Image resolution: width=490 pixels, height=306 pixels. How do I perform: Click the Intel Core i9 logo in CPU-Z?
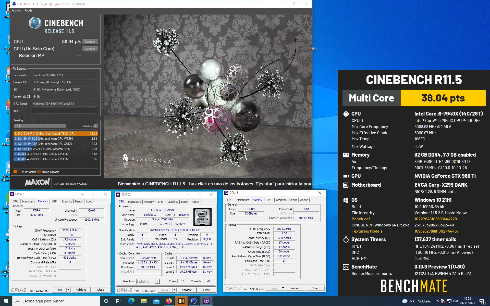202,217
